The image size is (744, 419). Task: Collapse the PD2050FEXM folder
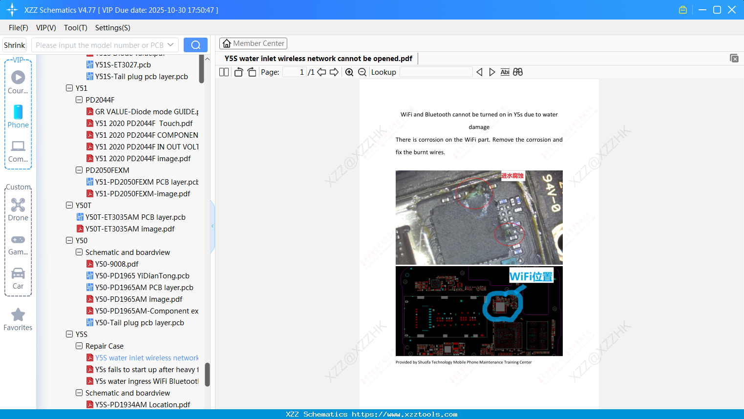tap(79, 170)
